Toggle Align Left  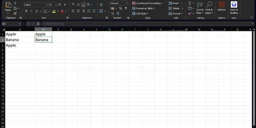point(73,11)
